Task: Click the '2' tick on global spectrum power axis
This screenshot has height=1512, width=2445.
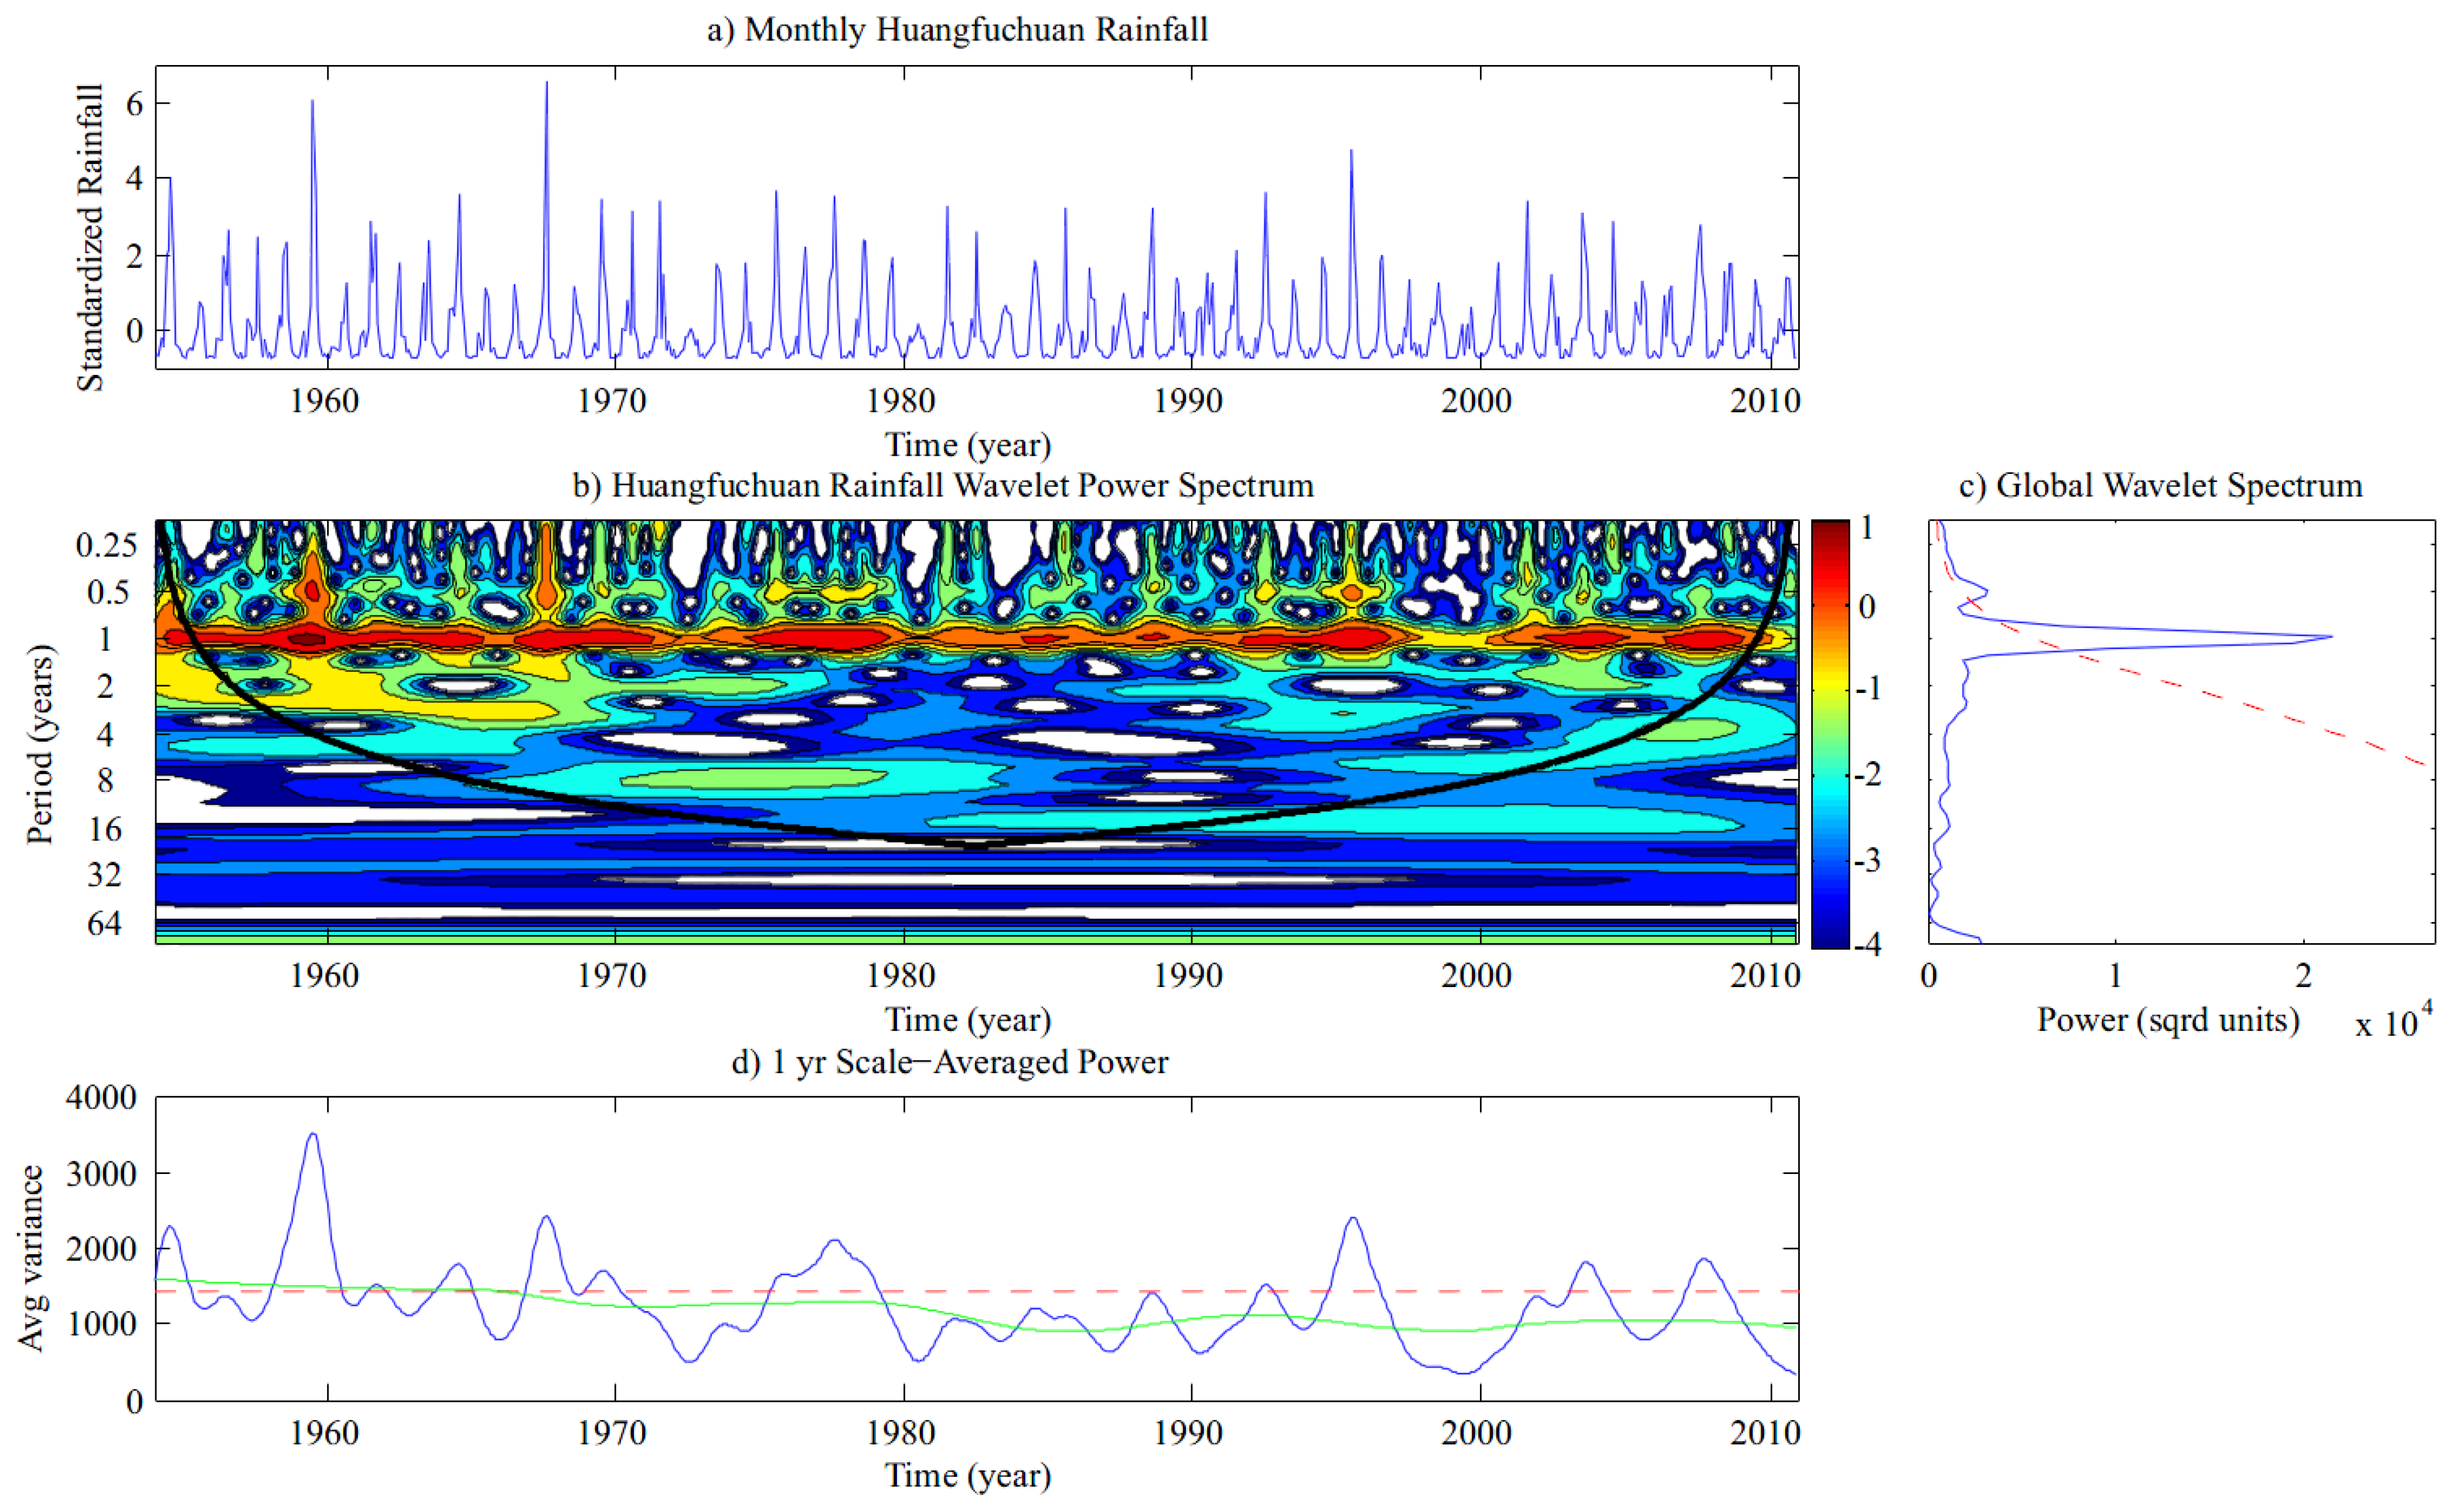Action: [x=2303, y=975]
